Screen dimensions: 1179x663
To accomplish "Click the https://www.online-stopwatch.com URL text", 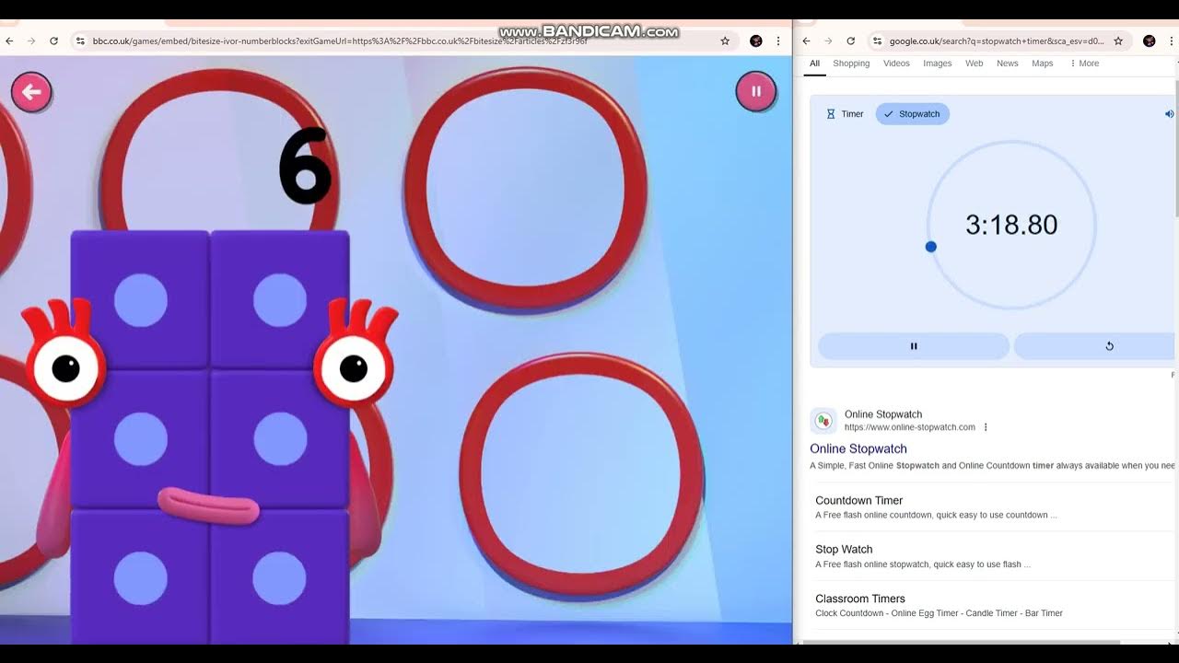I will [910, 427].
